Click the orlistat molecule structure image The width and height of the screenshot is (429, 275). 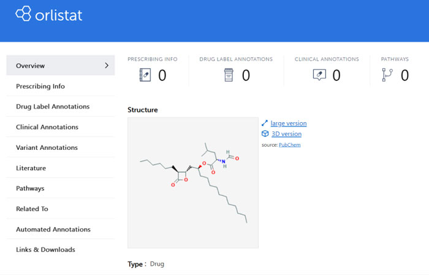tap(192, 182)
